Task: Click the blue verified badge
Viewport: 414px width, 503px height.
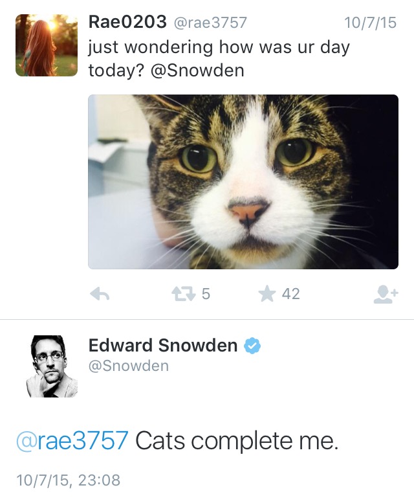Action: tap(252, 346)
